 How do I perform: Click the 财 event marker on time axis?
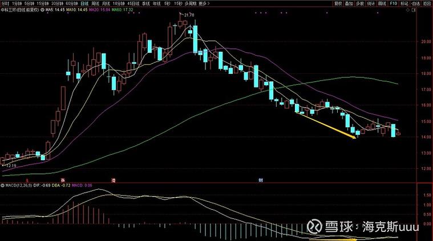pyautogui.click(x=260, y=180)
